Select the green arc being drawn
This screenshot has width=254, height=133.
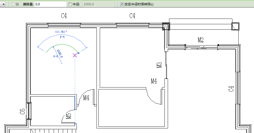pyautogui.click(x=62, y=44)
